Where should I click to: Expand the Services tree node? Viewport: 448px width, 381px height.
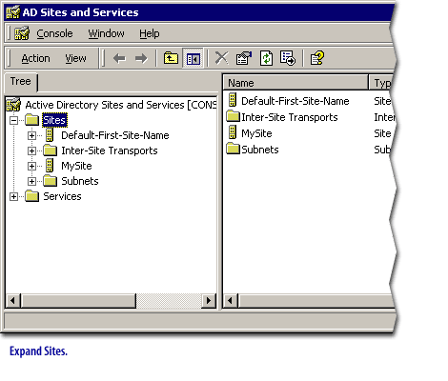(13, 197)
